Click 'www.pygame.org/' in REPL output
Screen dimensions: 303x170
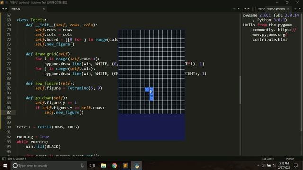[x=270, y=34]
